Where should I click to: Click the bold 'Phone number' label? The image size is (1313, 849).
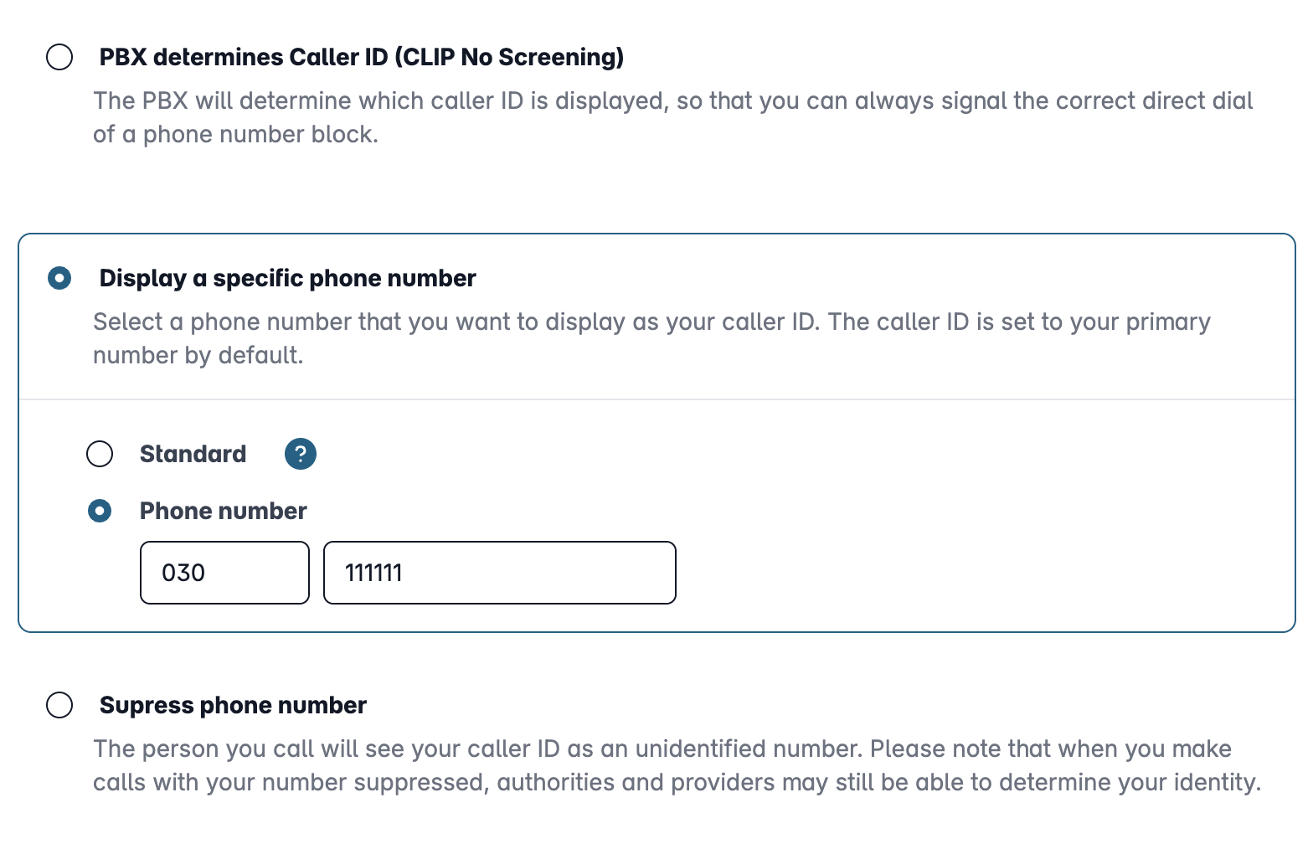pos(223,511)
